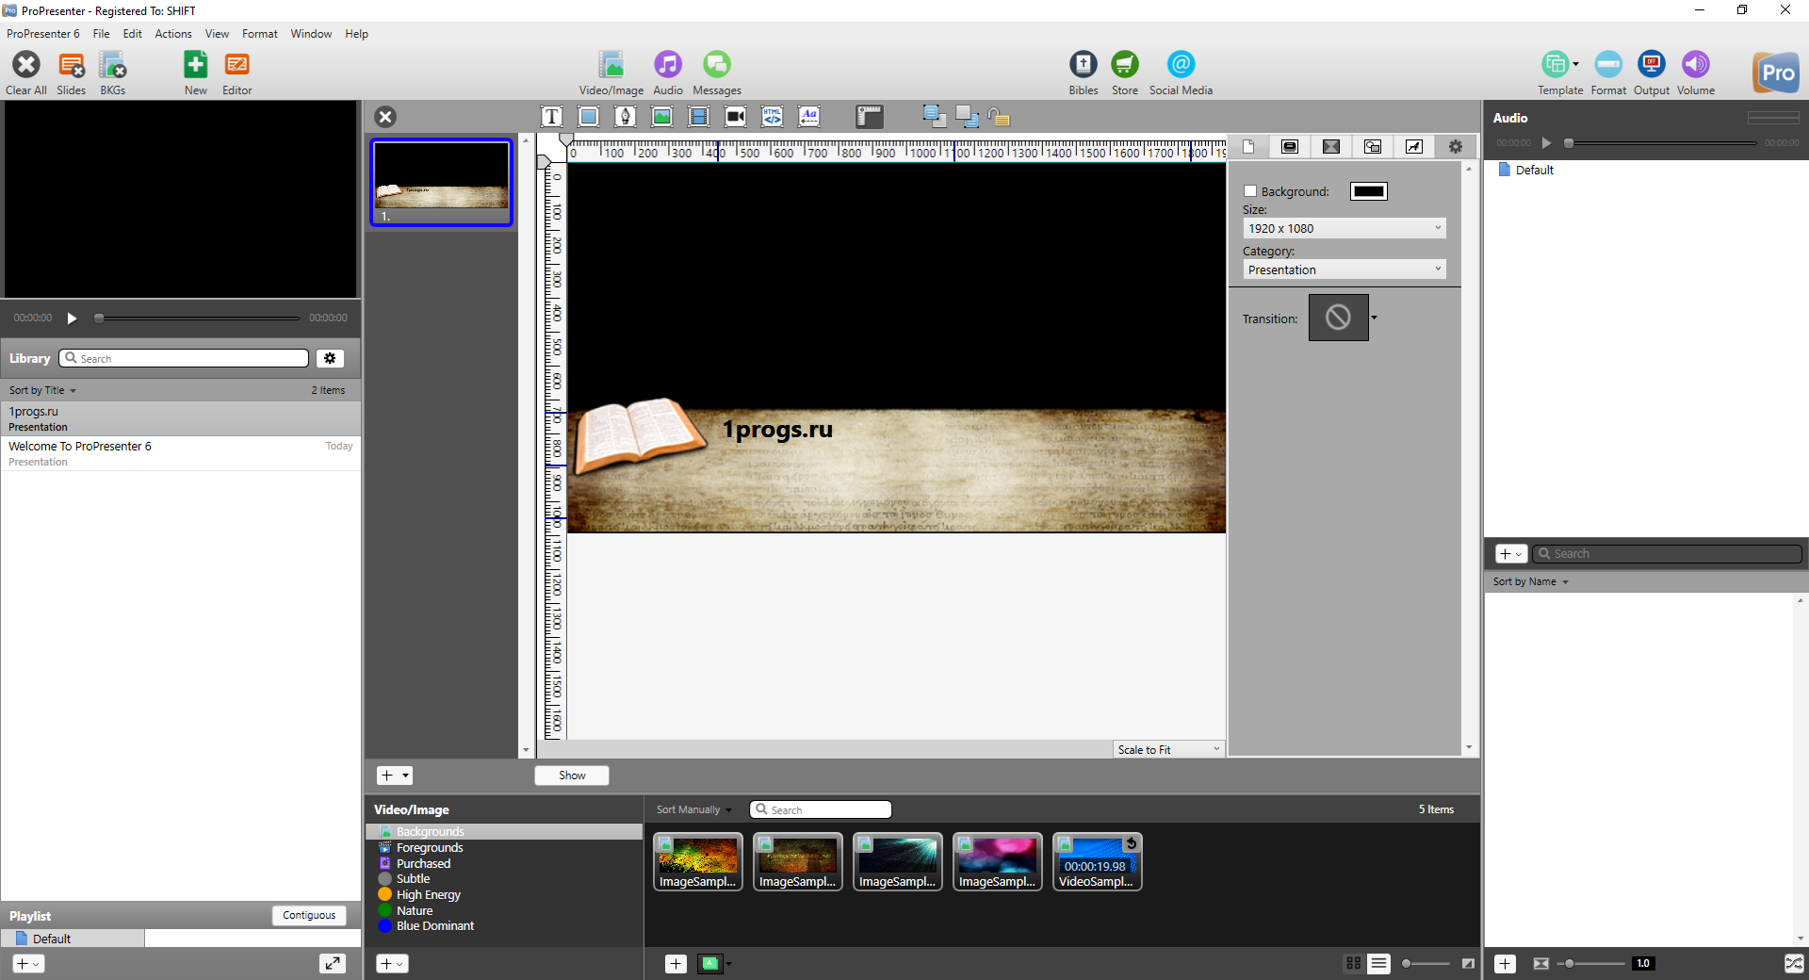Open Sort by Name dropdown
Viewport: 1809px width, 980px height.
coord(1531,581)
